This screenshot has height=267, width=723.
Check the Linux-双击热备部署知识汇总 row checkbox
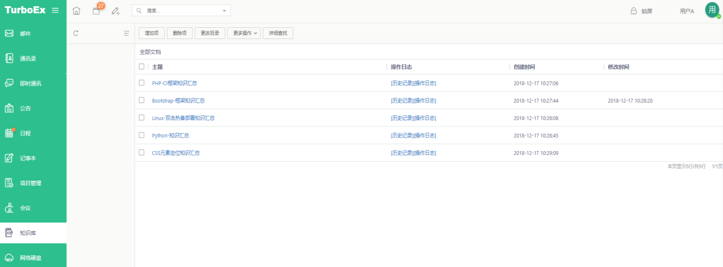point(142,118)
